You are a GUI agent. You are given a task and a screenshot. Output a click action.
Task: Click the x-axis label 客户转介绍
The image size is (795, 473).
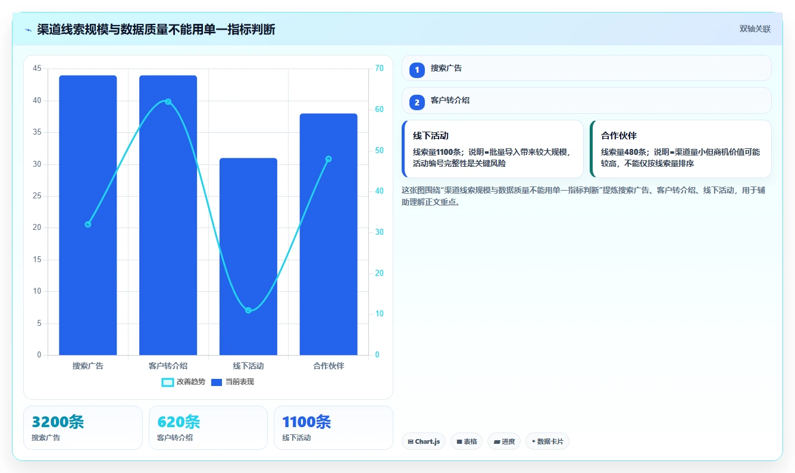pos(168,366)
